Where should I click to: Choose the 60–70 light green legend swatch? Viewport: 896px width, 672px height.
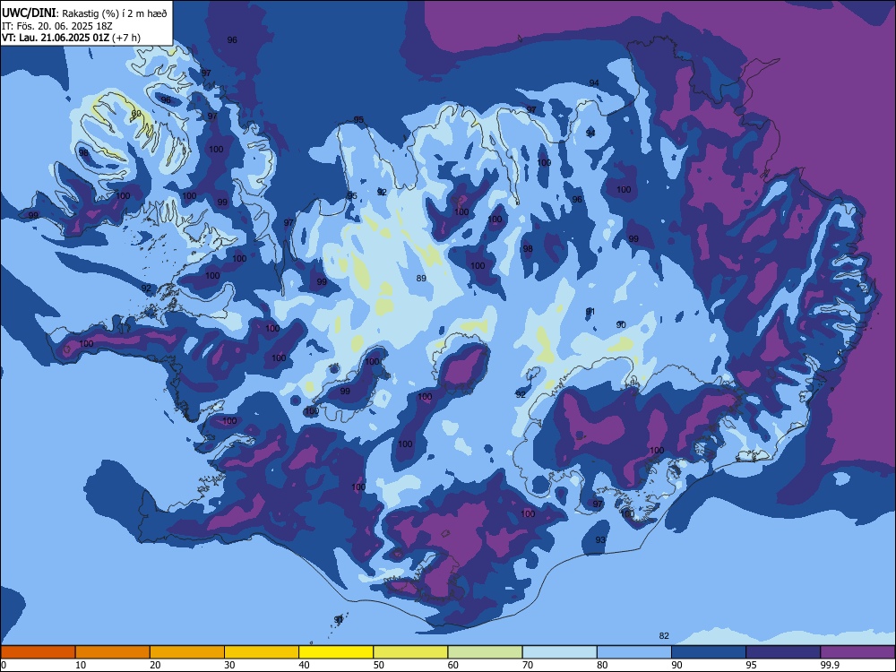coord(485,652)
